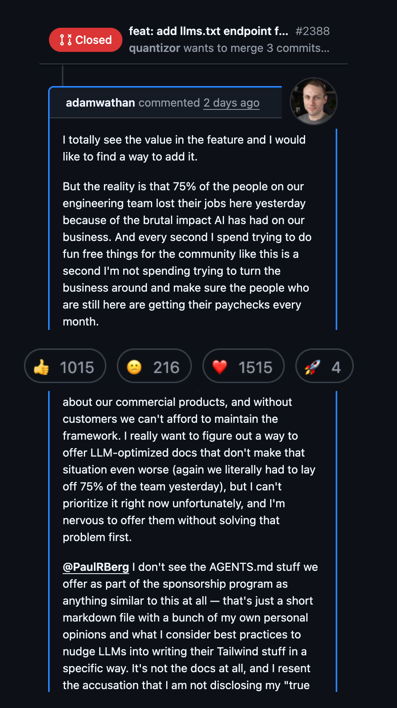397x708 pixels.
Task: Follow the @PaulRBerg mention link
Action: (96, 567)
